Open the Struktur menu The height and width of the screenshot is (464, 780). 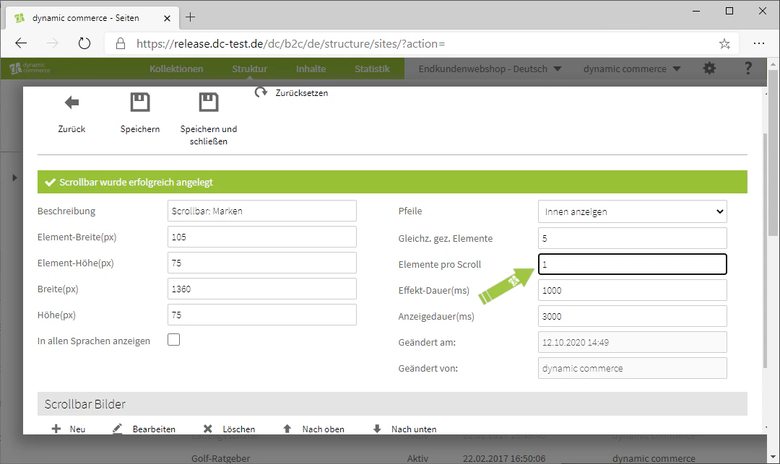pyautogui.click(x=249, y=69)
